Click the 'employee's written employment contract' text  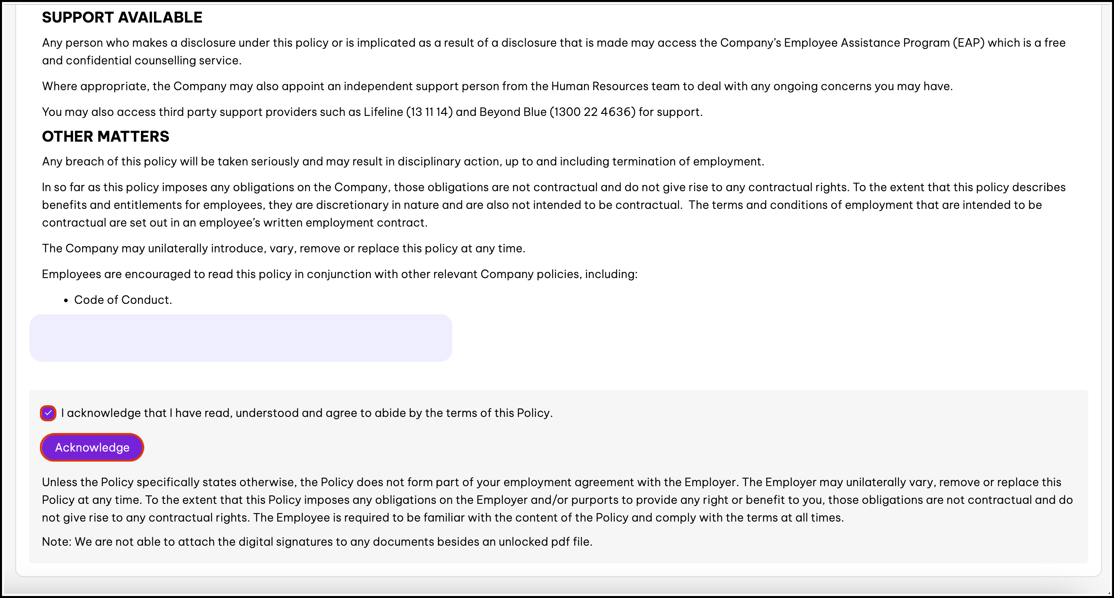(x=313, y=223)
